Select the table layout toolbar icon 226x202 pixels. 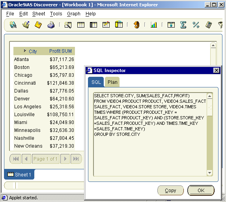[81, 25]
